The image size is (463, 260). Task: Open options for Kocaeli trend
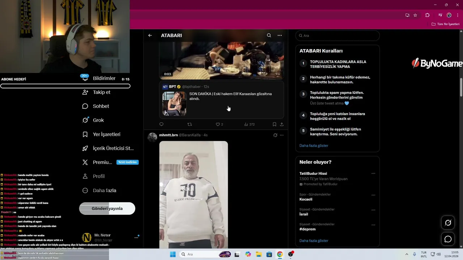(x=373, y=195)
